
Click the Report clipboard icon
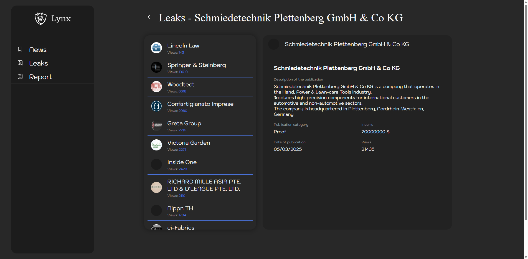pyautogui.click(x=20, y=77)
